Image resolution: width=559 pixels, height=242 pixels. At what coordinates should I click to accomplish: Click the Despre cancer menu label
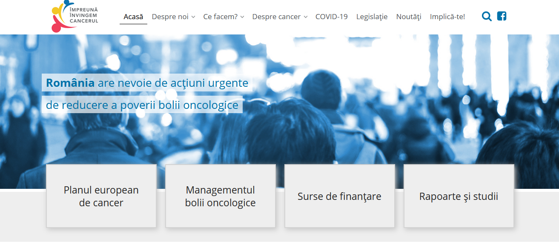pyautogui.click(x=276, y=17)
